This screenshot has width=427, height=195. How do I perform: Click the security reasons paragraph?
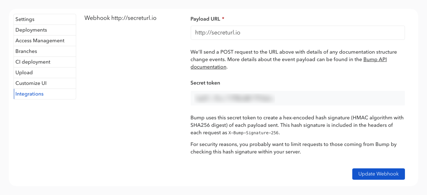[293, 148]
